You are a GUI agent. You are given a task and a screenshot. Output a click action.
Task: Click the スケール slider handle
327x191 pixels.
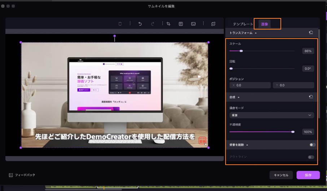coord(241,51)
